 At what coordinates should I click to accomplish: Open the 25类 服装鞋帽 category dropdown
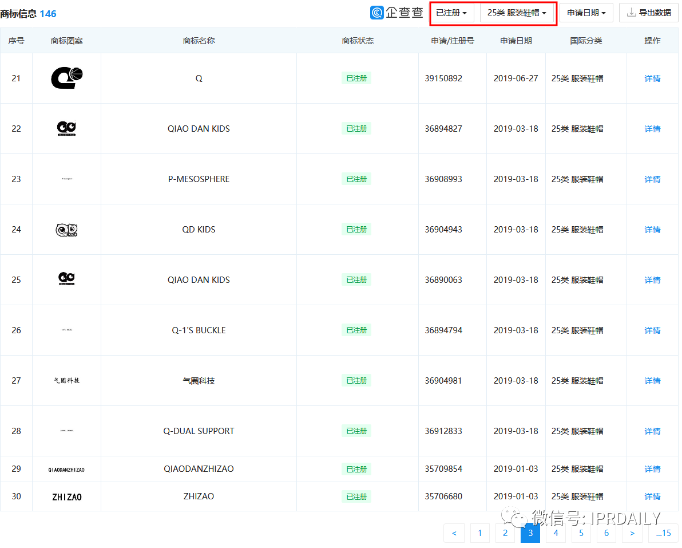(517, 13)
